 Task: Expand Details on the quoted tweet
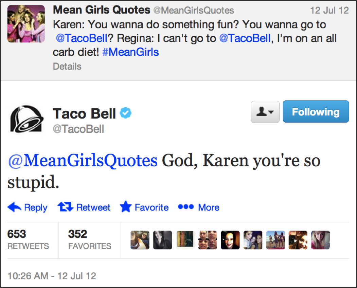(x=67, y=66)
